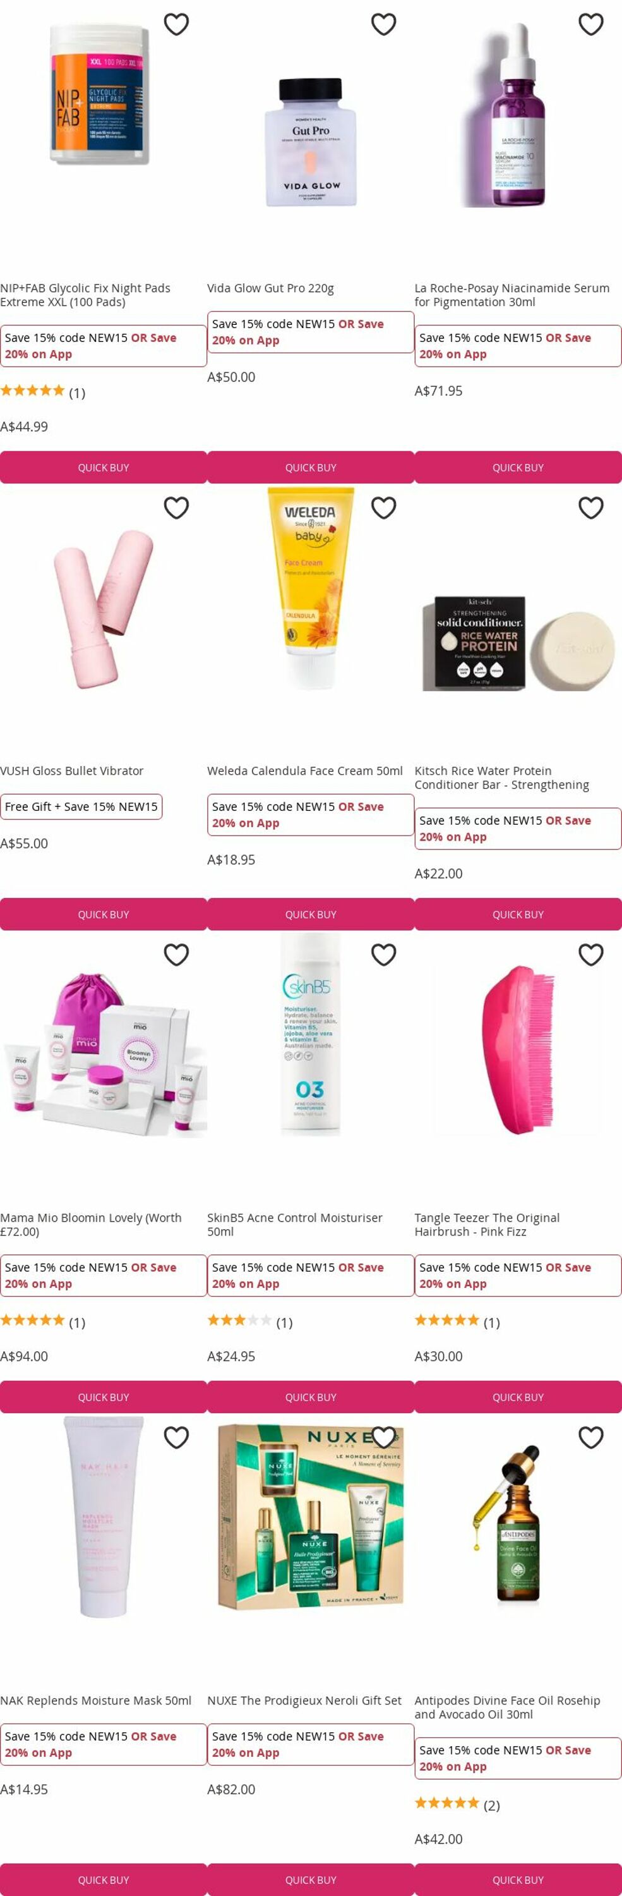This screenshot has height=1896, width=622.
Task: Wishlist the Kitsch Rice Water Conditioner Bar
Action: click(591, 508)
